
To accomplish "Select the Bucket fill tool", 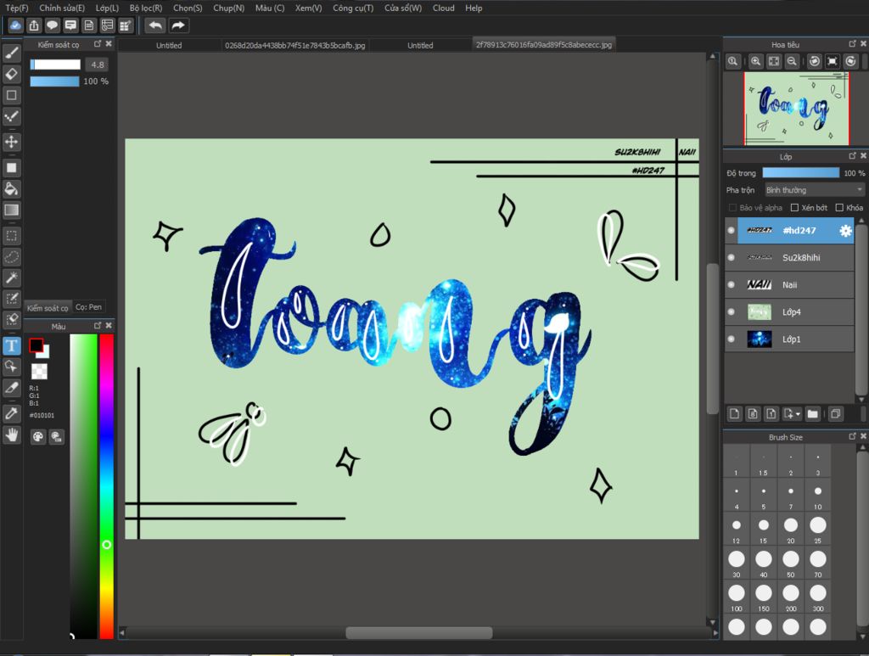I will [x=12, y=189].
